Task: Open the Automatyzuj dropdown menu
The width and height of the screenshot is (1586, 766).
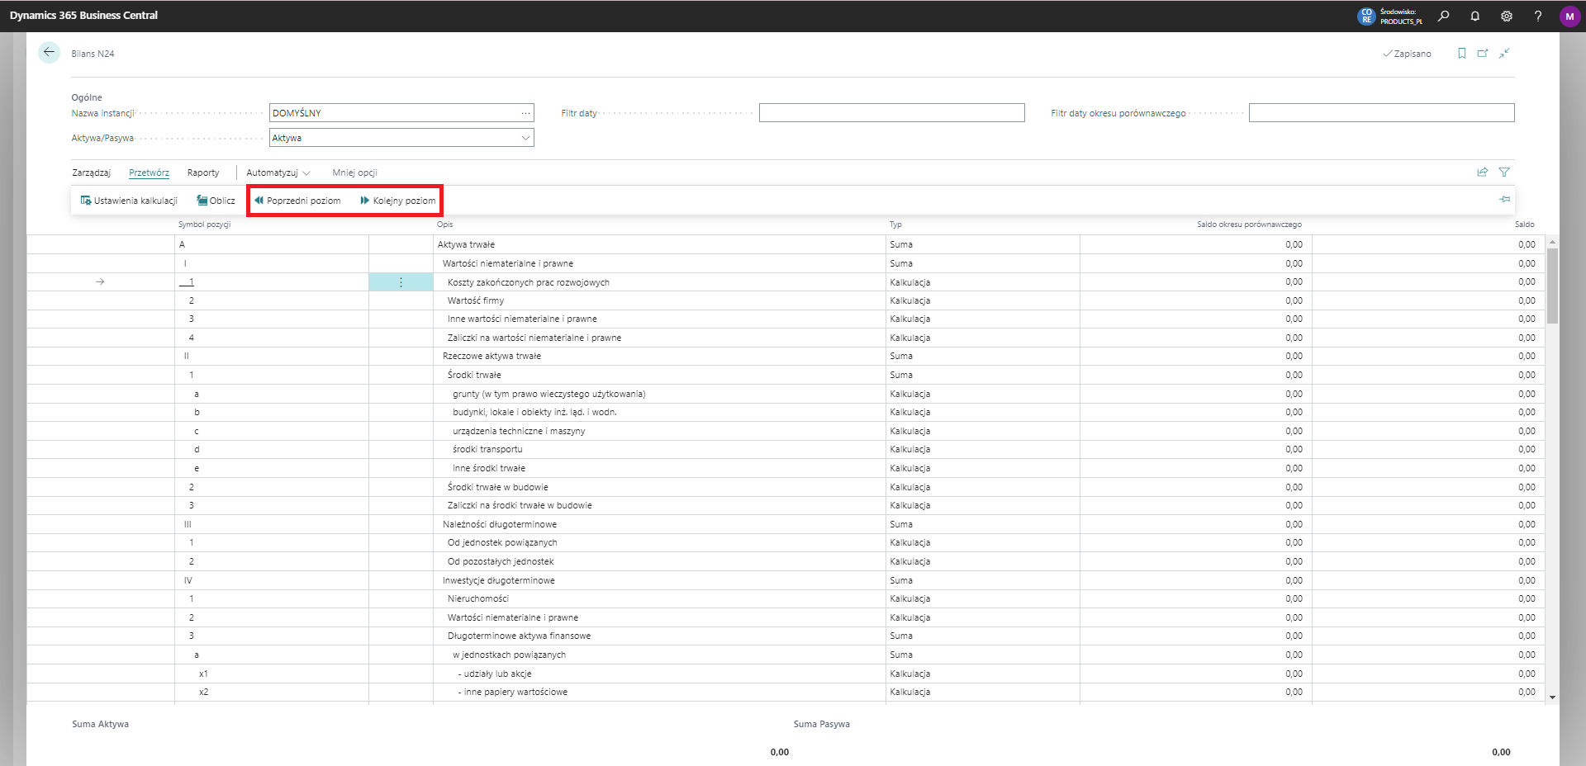Action: tap(278, 173)
